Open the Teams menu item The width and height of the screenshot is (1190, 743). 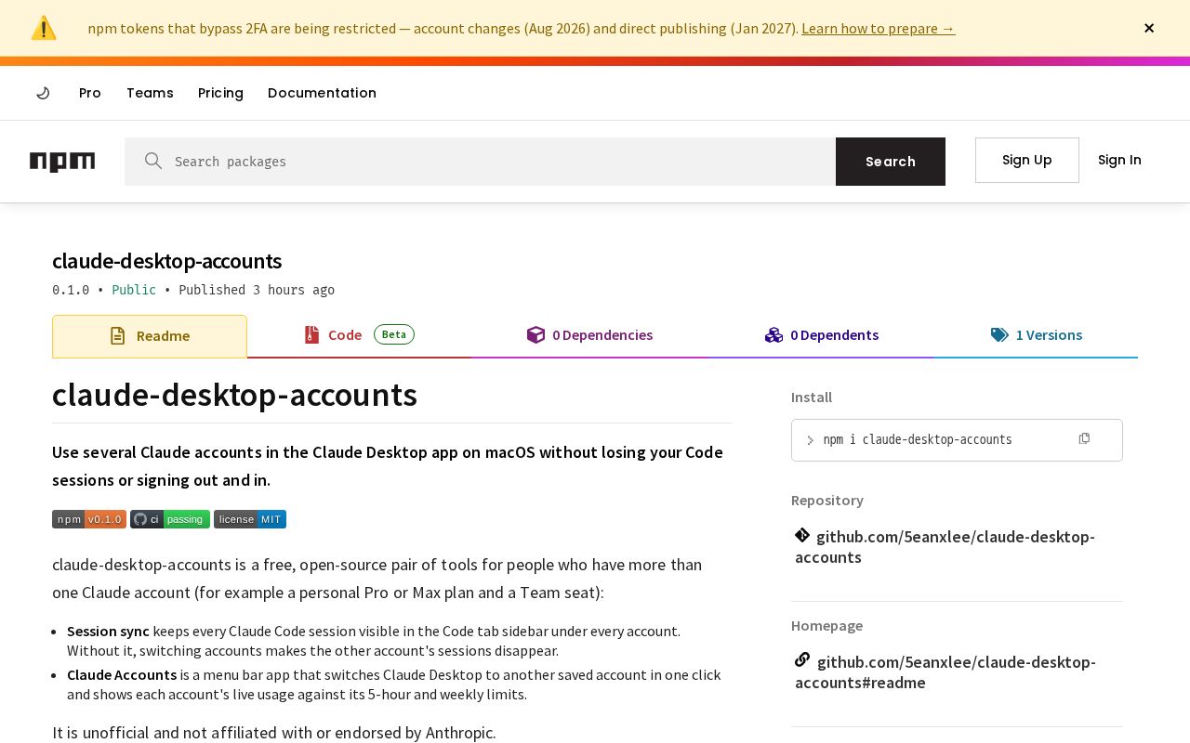pos(150,93)
